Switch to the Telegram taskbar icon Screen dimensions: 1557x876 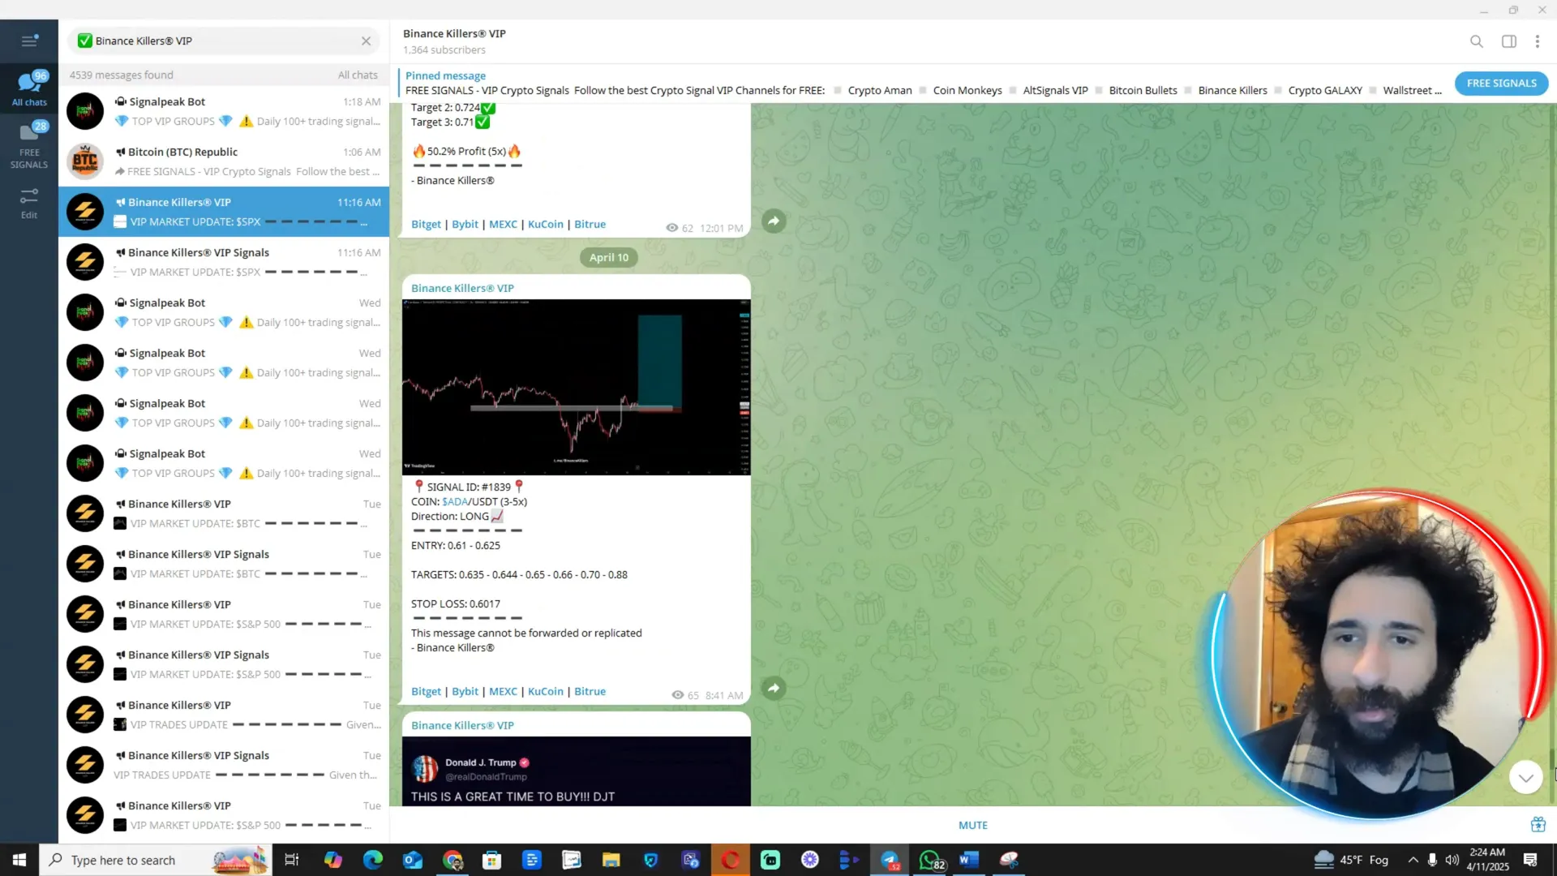[x=890, y=860]
